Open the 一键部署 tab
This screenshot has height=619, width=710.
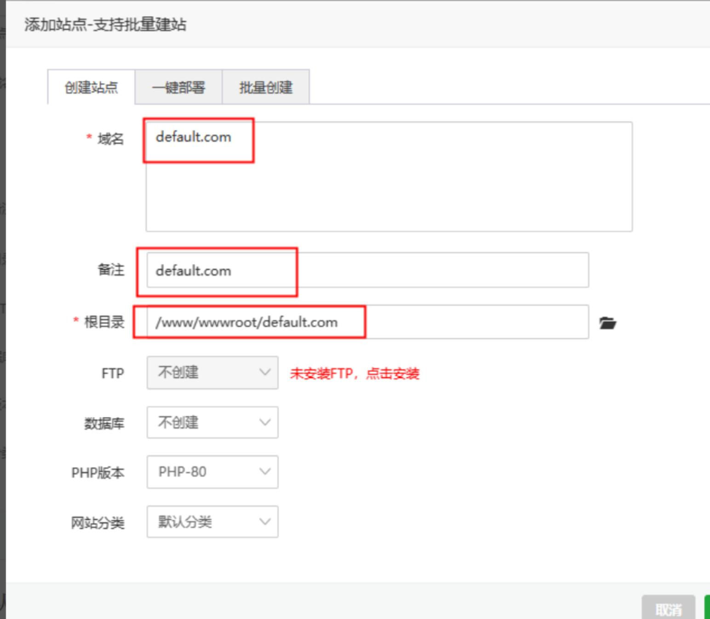pyautogui.click(x=178, y=87)
